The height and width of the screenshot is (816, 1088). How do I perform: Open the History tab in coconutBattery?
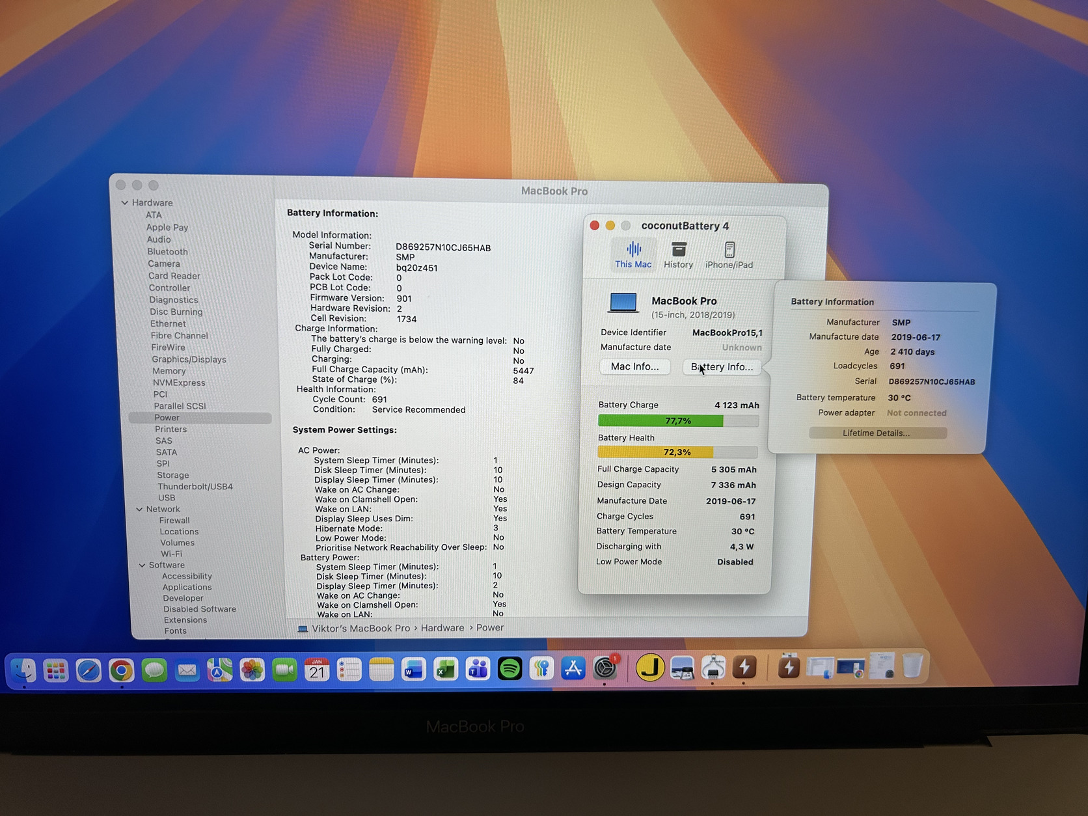[678, 255]
